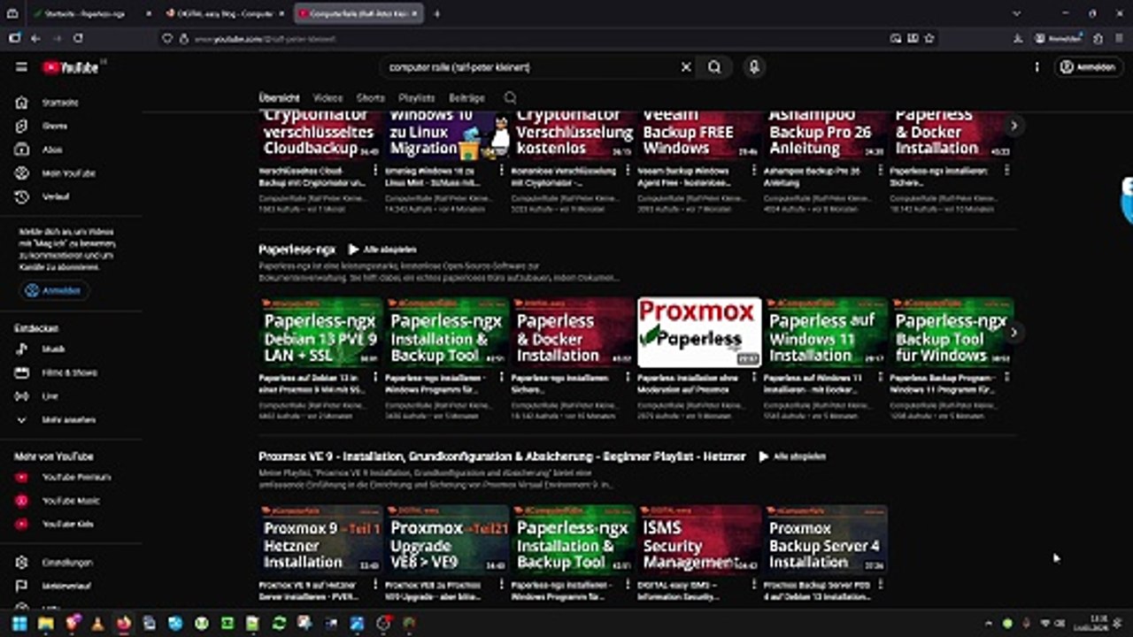Image resolution: width=1133 pixels, height=637 pixels.
Task: Switch to the Startseite Paperless-ngx browser tab
Action: [94, 13]
